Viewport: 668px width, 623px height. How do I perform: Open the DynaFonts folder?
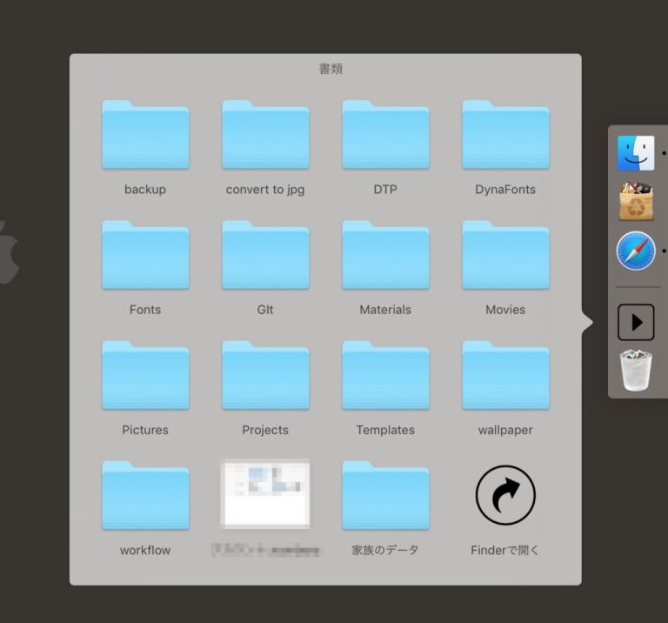point(505,136)
